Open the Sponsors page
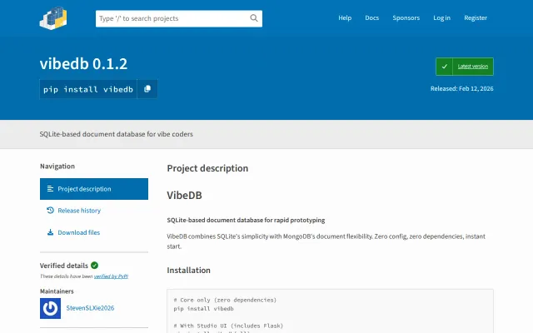 tap(406, 17)
